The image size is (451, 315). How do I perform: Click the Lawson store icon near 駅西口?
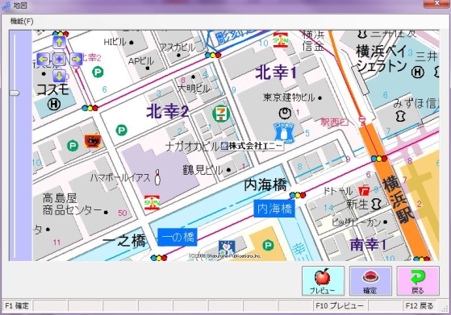coord(285,133)
